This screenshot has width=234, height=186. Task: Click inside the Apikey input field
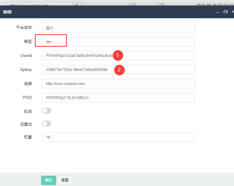(118, 69)
